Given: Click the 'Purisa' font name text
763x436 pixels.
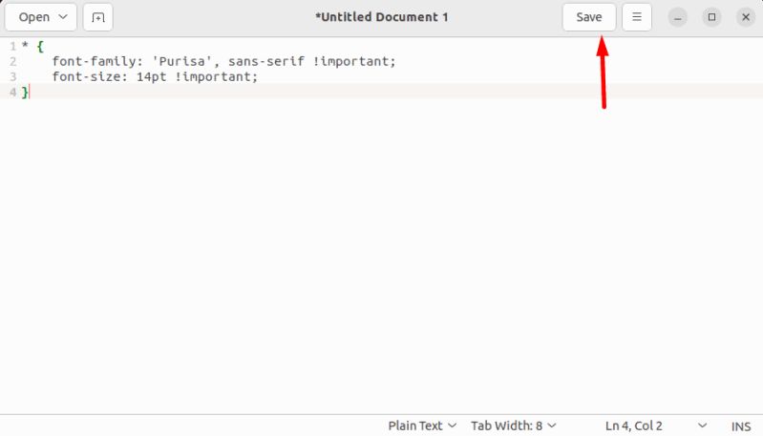Looking at the screenshot, I should coord(182,61).
